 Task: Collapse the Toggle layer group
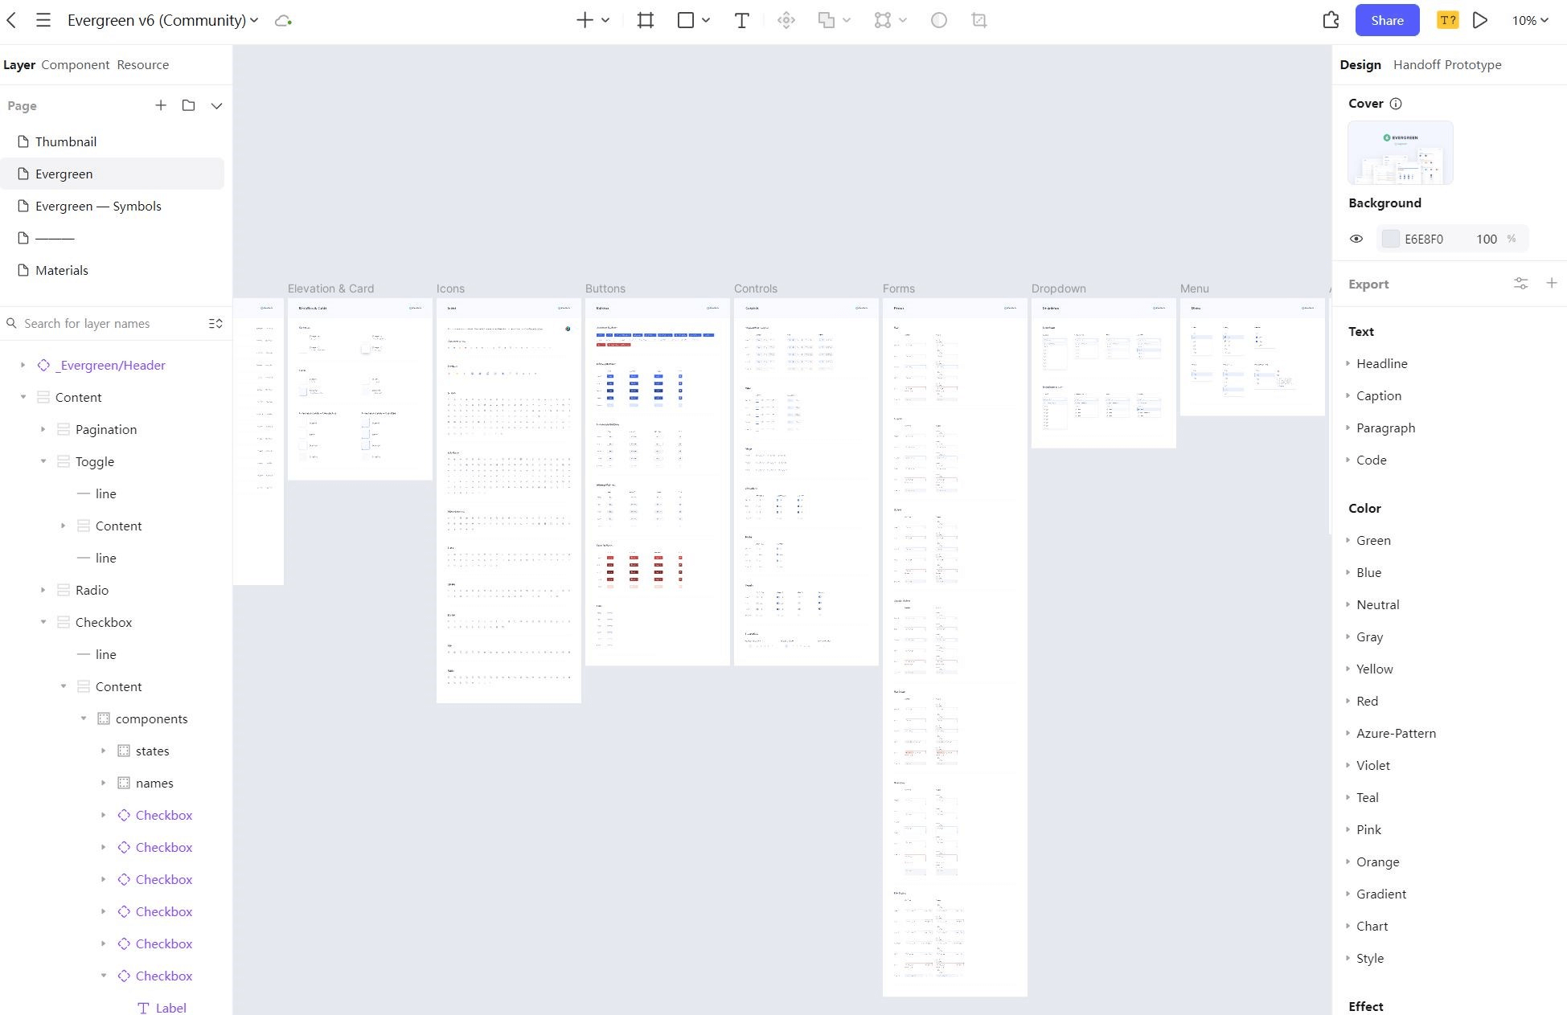pyautogui.click(x=43, y=461)
